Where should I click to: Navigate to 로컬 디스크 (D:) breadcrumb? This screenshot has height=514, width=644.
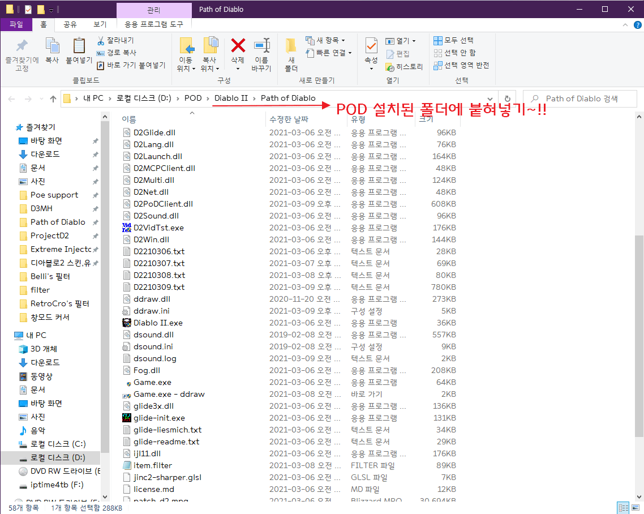pos(144,98)
